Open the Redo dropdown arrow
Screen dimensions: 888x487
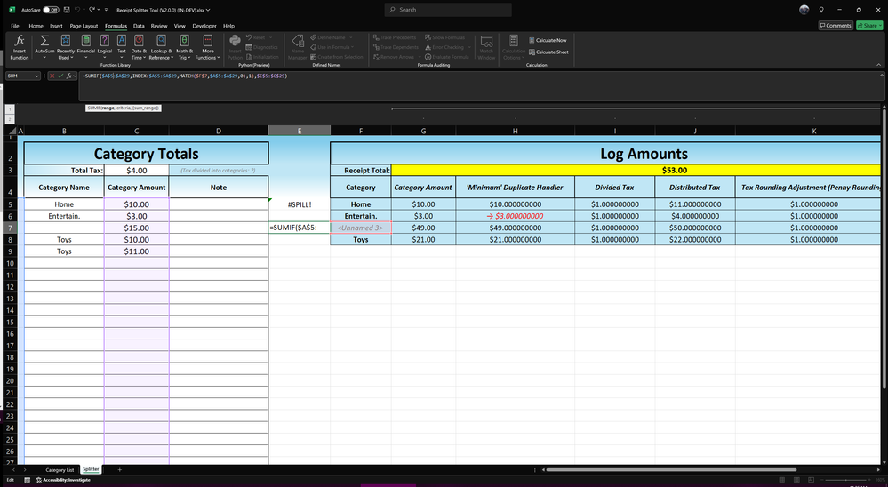tap(98, 10)
